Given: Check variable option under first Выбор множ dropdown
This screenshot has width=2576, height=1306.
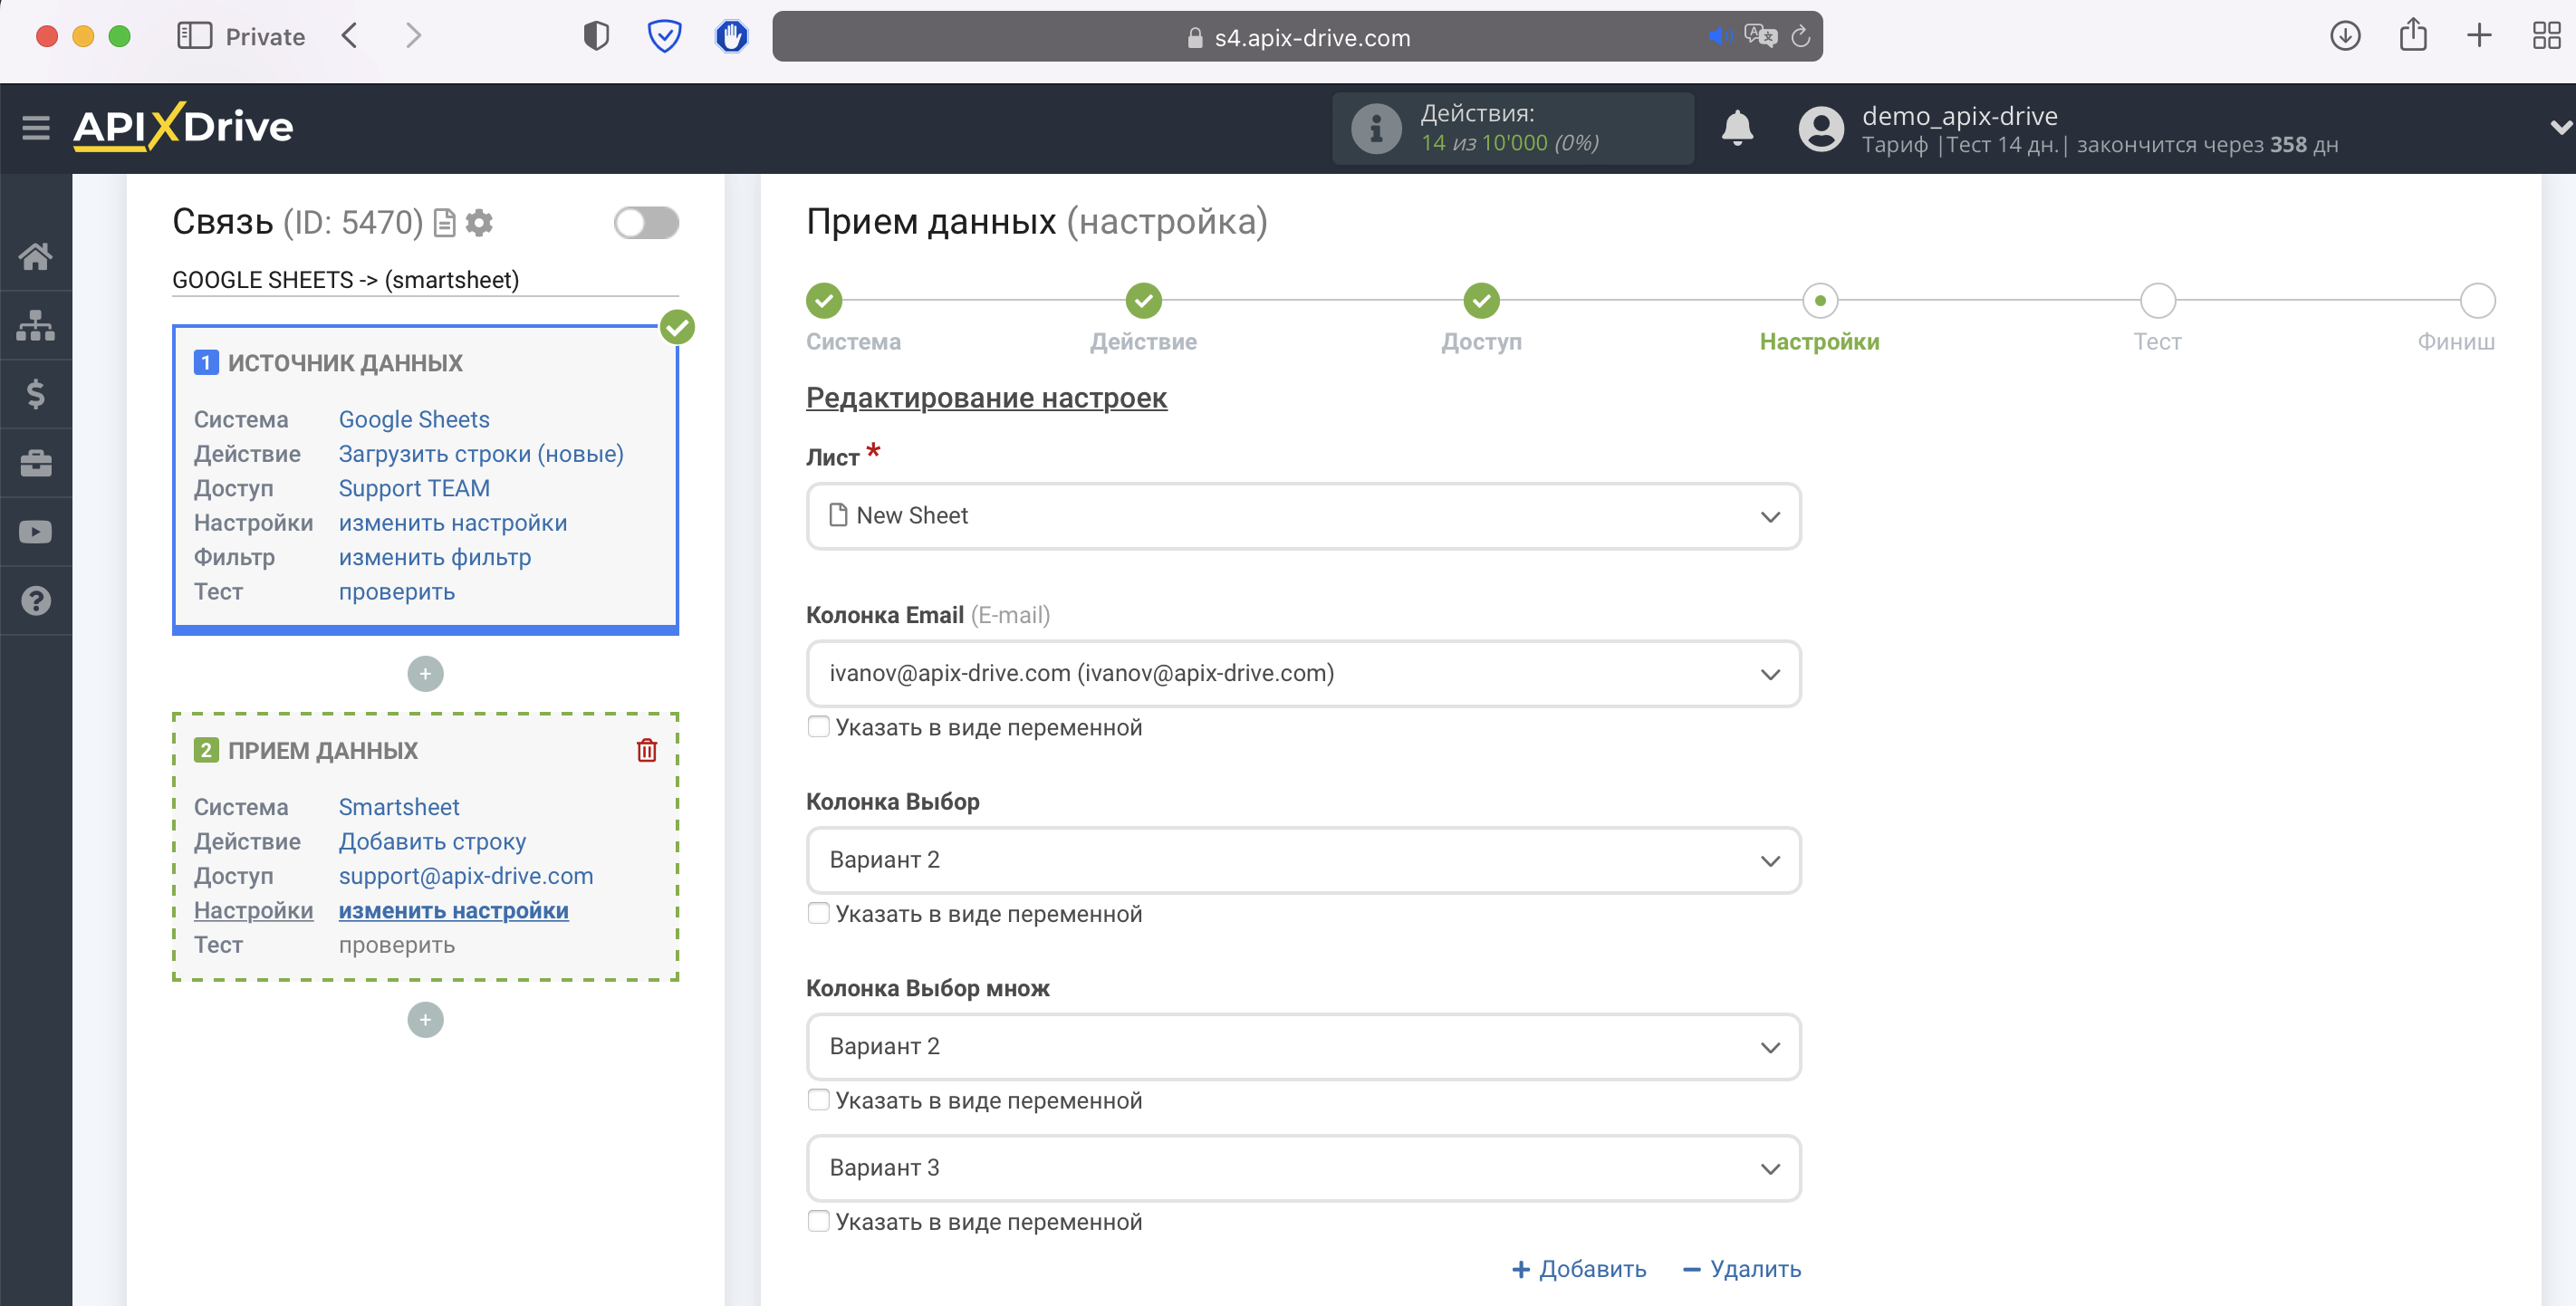Looking at the screenshot, I should (818, 1099).
